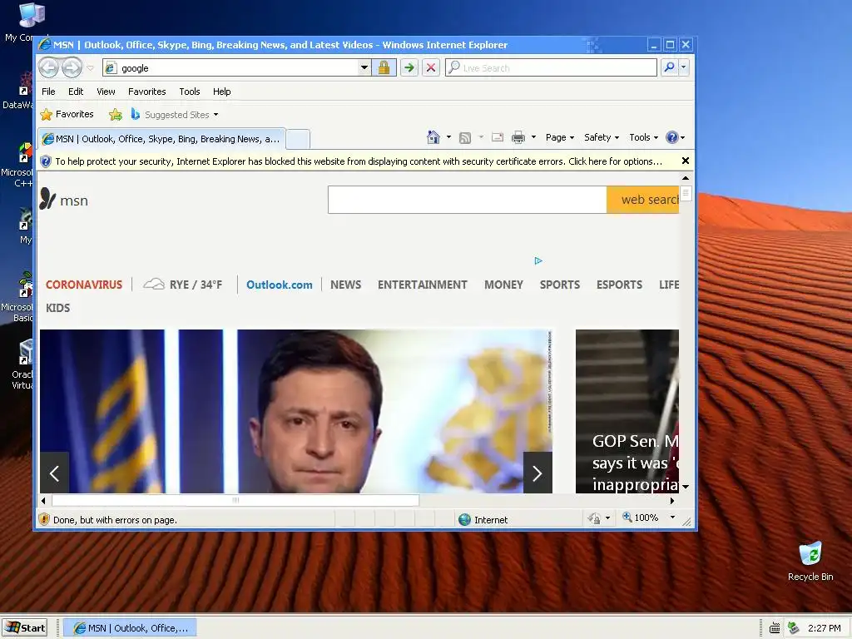This screenshot has width=852, height=639.
Task: Close the security information bar
Action: [686, 161]
